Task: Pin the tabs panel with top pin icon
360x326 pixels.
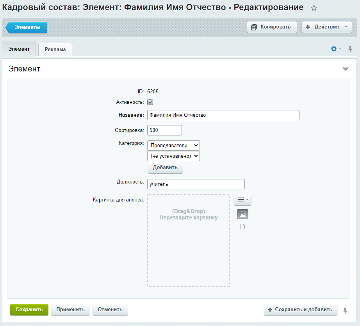Action: pos(350,49)
